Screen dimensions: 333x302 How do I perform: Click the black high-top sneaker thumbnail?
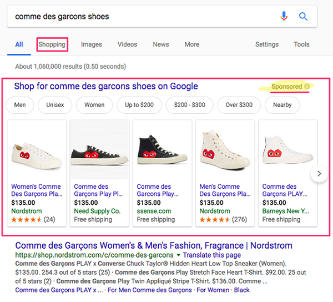click(x=160, y=150)
